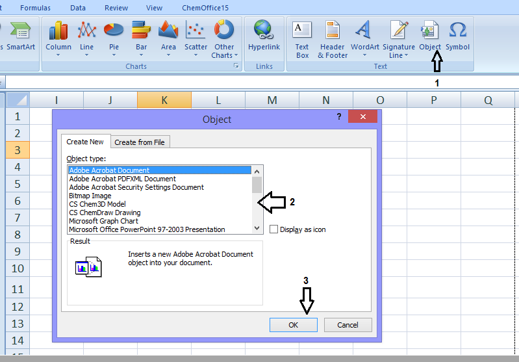Open the Bar chart gallery

[x=141, y=38]
